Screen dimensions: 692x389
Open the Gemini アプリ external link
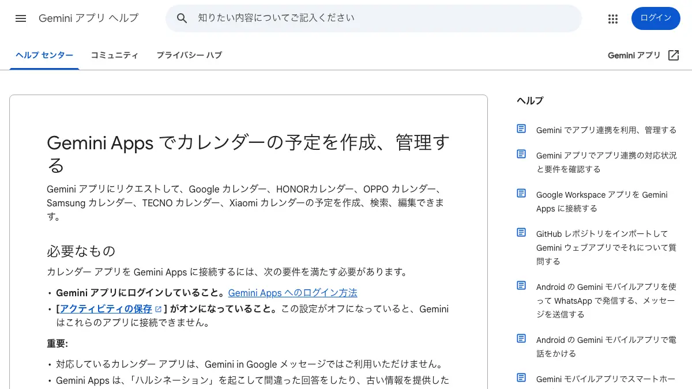tap(644, 55)
